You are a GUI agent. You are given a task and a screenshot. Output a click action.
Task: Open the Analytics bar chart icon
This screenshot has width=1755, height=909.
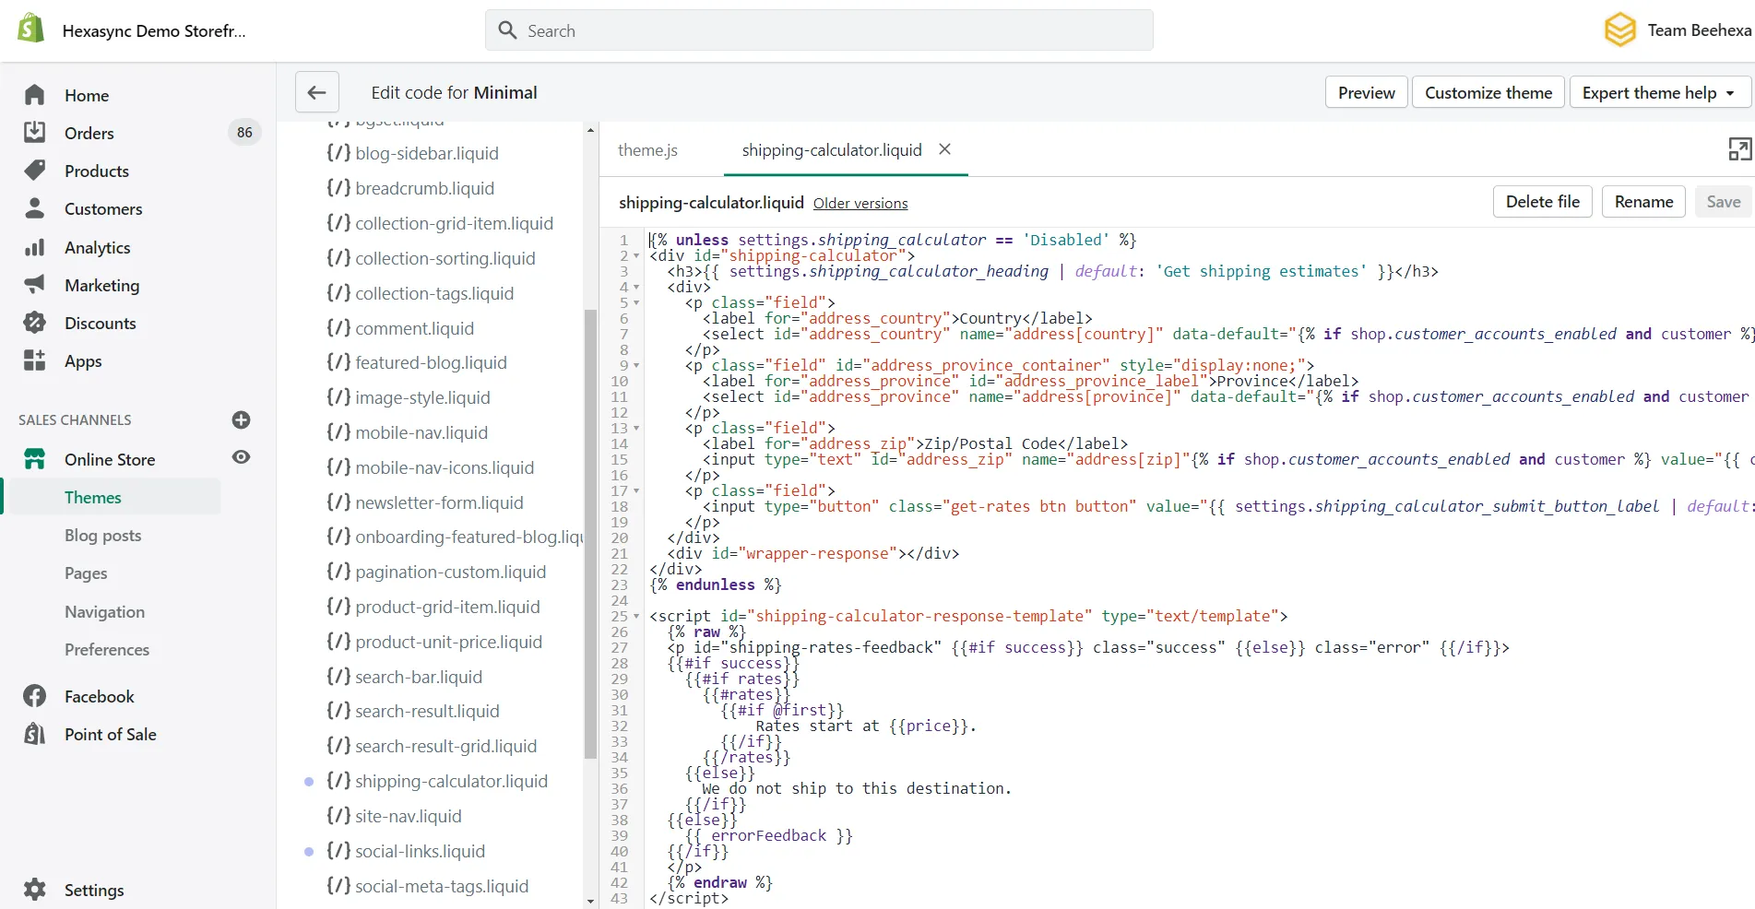(34, 247)
